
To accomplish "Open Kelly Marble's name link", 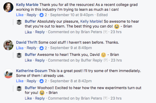I will click(x=27, y=5).
